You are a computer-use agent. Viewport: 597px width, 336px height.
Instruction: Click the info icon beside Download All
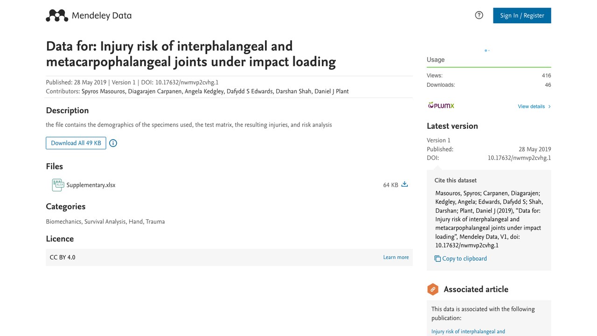pyautogui.click(x=113, y=143)
